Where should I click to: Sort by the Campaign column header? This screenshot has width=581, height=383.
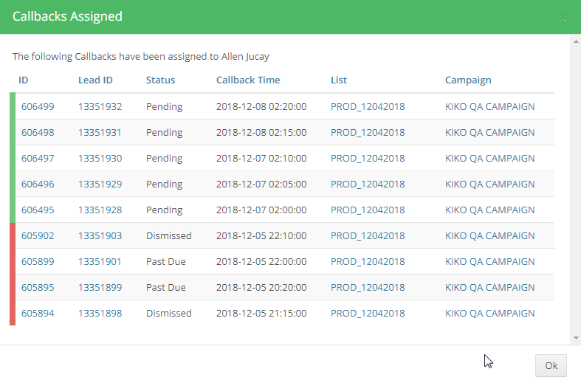click(x=468, y=80)
